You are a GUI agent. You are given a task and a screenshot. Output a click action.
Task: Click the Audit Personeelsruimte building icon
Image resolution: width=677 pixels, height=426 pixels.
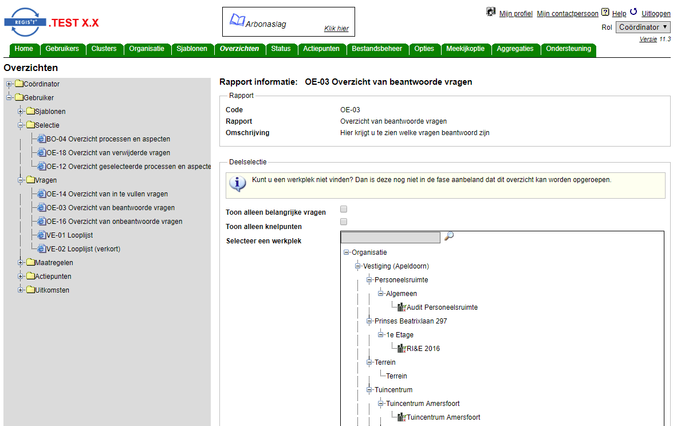(402, 307)
